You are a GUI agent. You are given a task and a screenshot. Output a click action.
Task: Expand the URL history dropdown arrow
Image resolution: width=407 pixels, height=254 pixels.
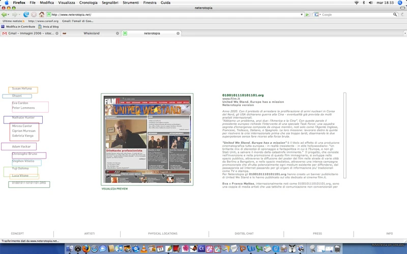point(302,15)
